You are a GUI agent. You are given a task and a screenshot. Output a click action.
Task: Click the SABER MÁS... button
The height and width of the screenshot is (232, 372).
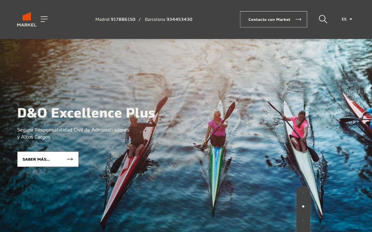tap(48, 159)
